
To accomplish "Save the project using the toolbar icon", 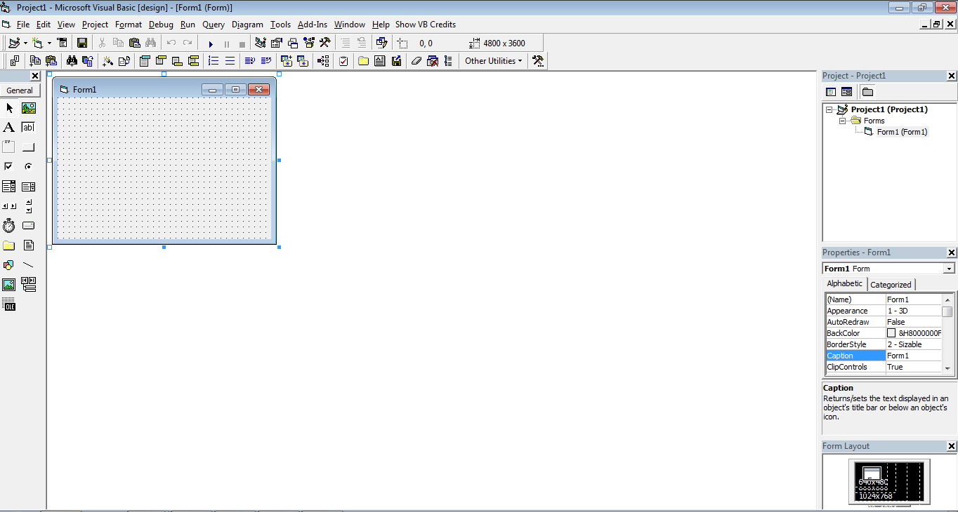I will coord(82,43).
